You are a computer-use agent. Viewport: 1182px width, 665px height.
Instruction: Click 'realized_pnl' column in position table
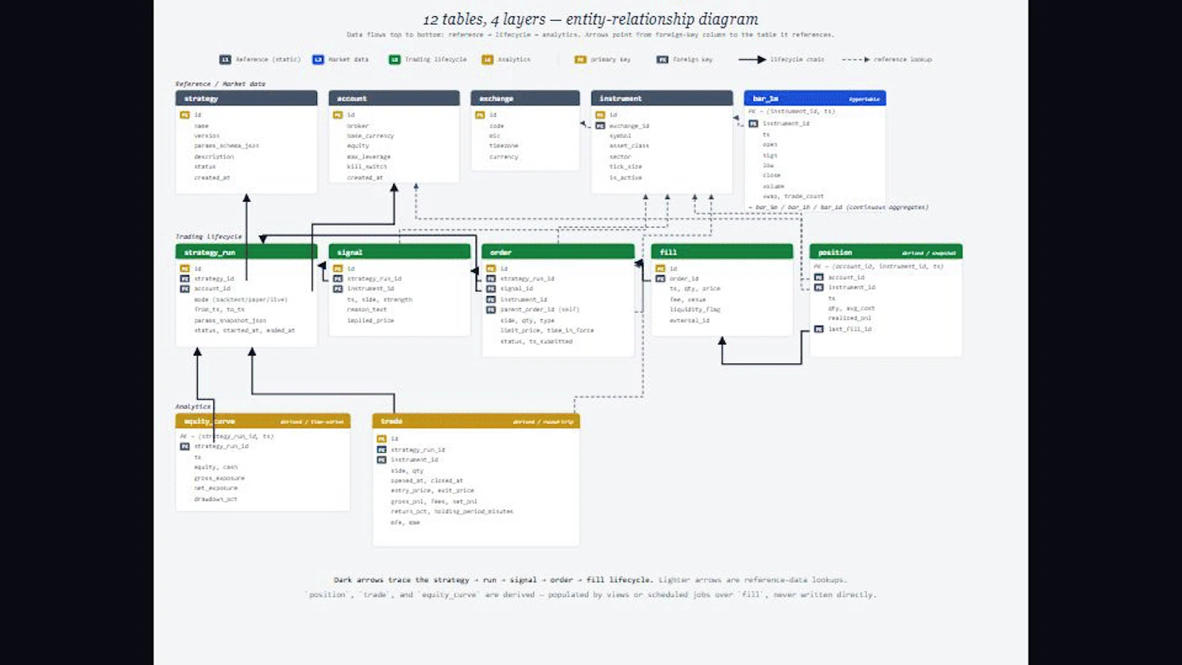850,318
